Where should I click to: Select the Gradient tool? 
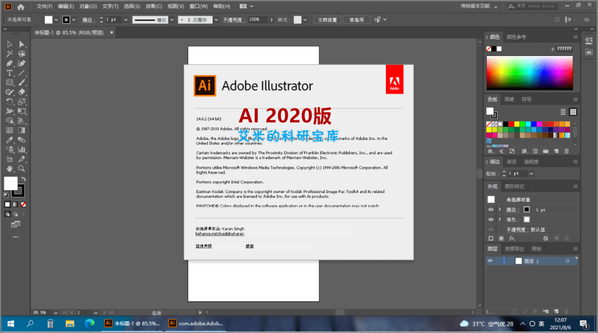tap(22, 131)
